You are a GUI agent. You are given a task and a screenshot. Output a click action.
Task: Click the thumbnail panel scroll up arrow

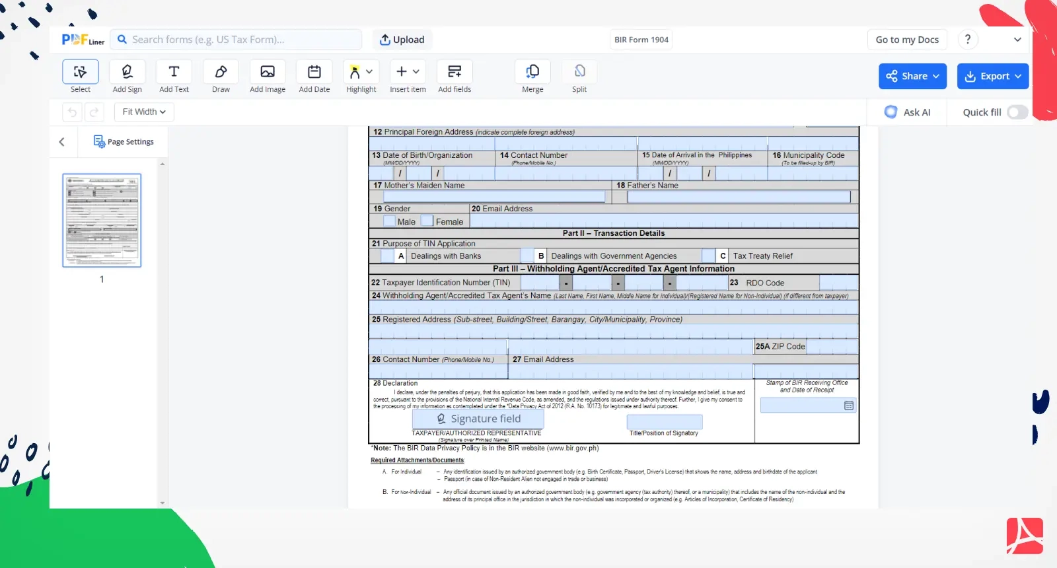[163, 163]
